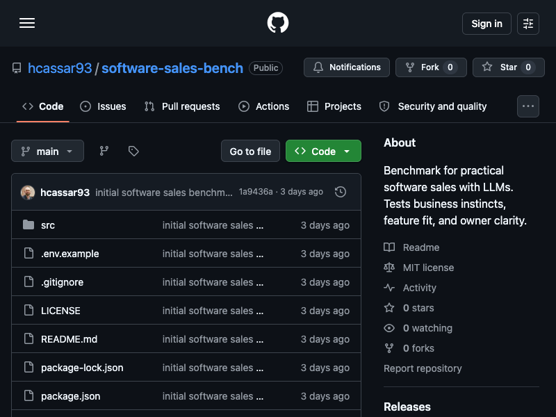The width and height of the screenshot is (556, 417).
Task: Fork the repository
Action: [431, 67]
